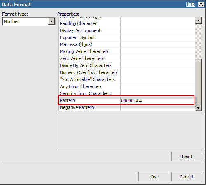Close the Data Format dialog
The image size is (206, 185).
[201, 5]
